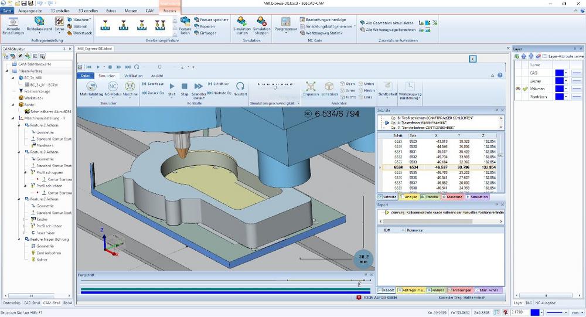Click Kopieren in Bearbeitungsfeature group
Image resolution: width=586 pixels, height=317 pixels.
205,26
